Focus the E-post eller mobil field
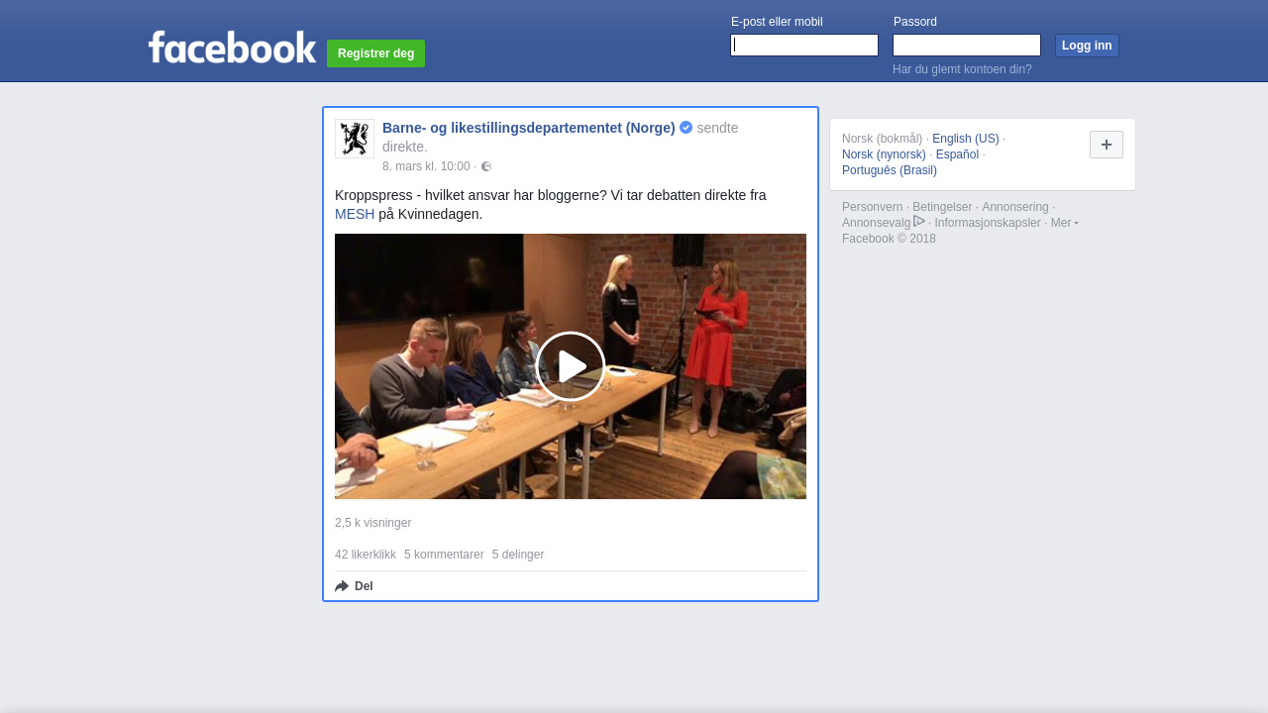This screenshot has width=1268, height=713. click(x=804, y=46)
